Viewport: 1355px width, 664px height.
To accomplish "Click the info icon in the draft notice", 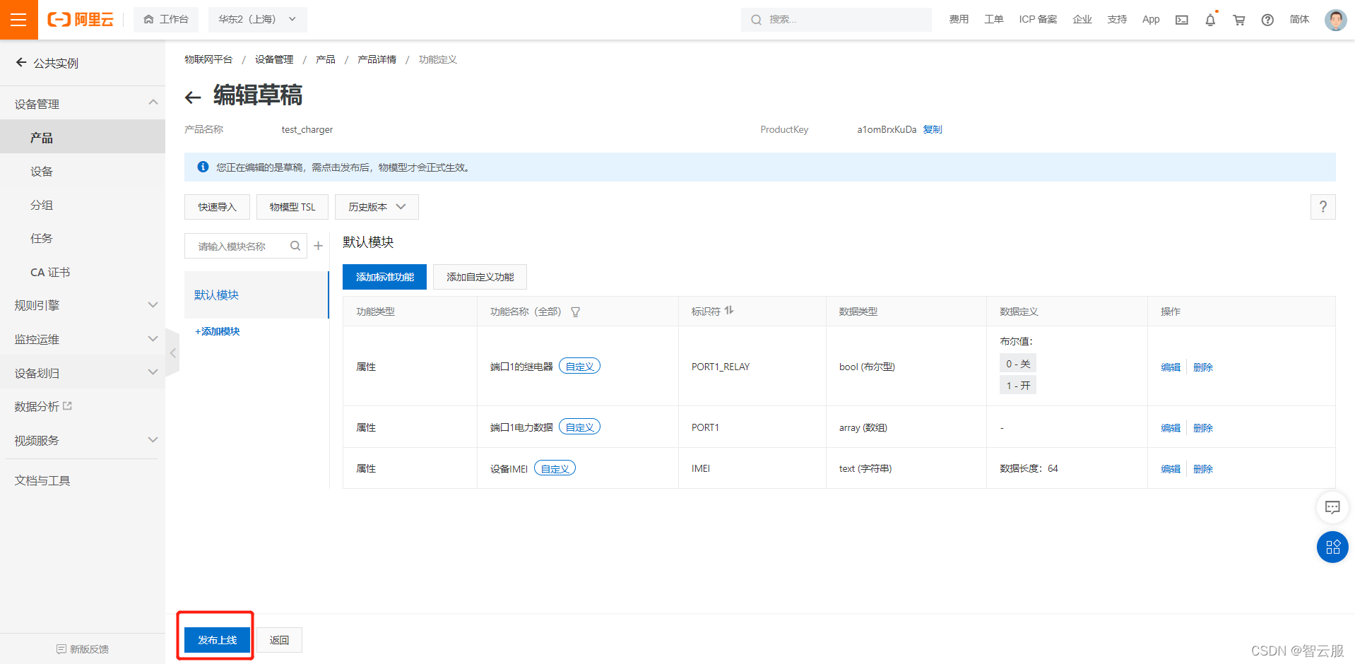I will pyautogui.click(x=203, y=167).
